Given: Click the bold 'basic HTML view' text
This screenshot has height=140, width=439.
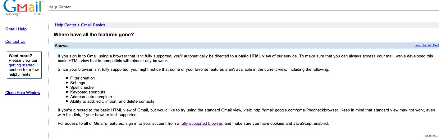Looking at the screenshot, I should [254, 56].
